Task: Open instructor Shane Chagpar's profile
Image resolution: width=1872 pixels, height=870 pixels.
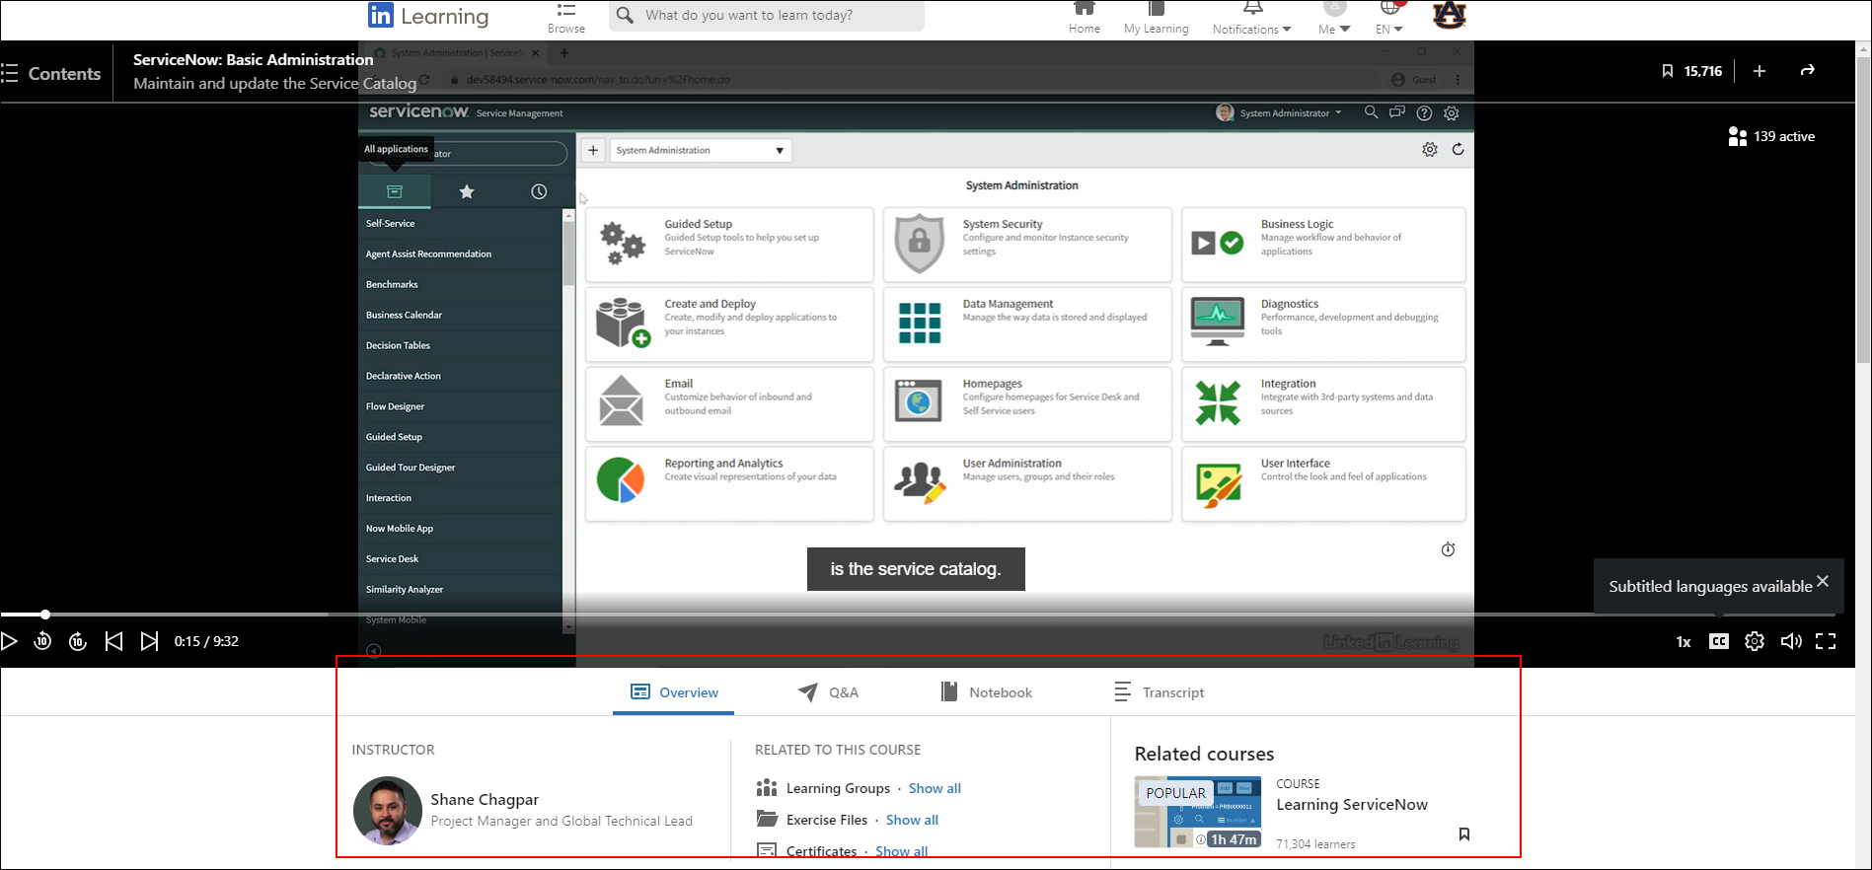Action: click(485, 799)
